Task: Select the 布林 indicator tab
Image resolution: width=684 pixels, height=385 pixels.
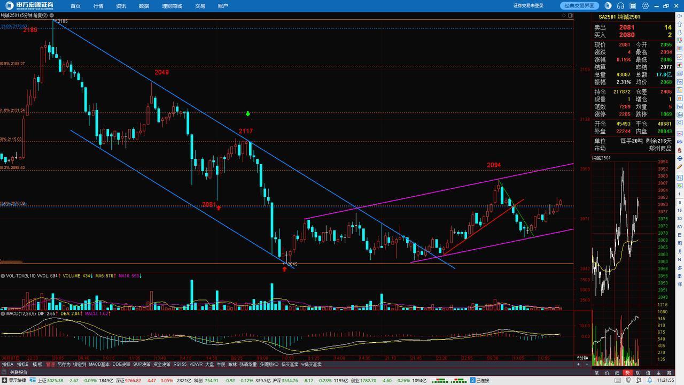Action: pyautogui.click(x=232, y=364)
